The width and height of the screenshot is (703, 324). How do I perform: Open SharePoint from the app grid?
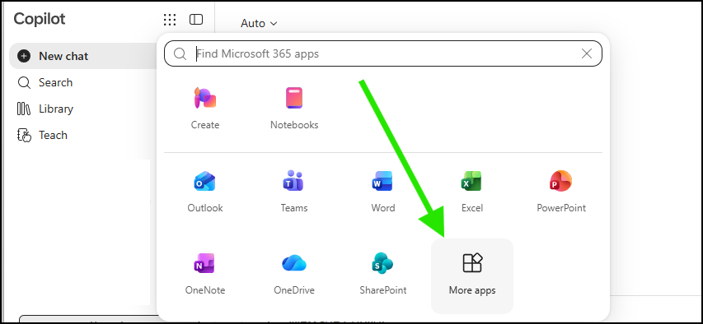[x=383, y=274]
